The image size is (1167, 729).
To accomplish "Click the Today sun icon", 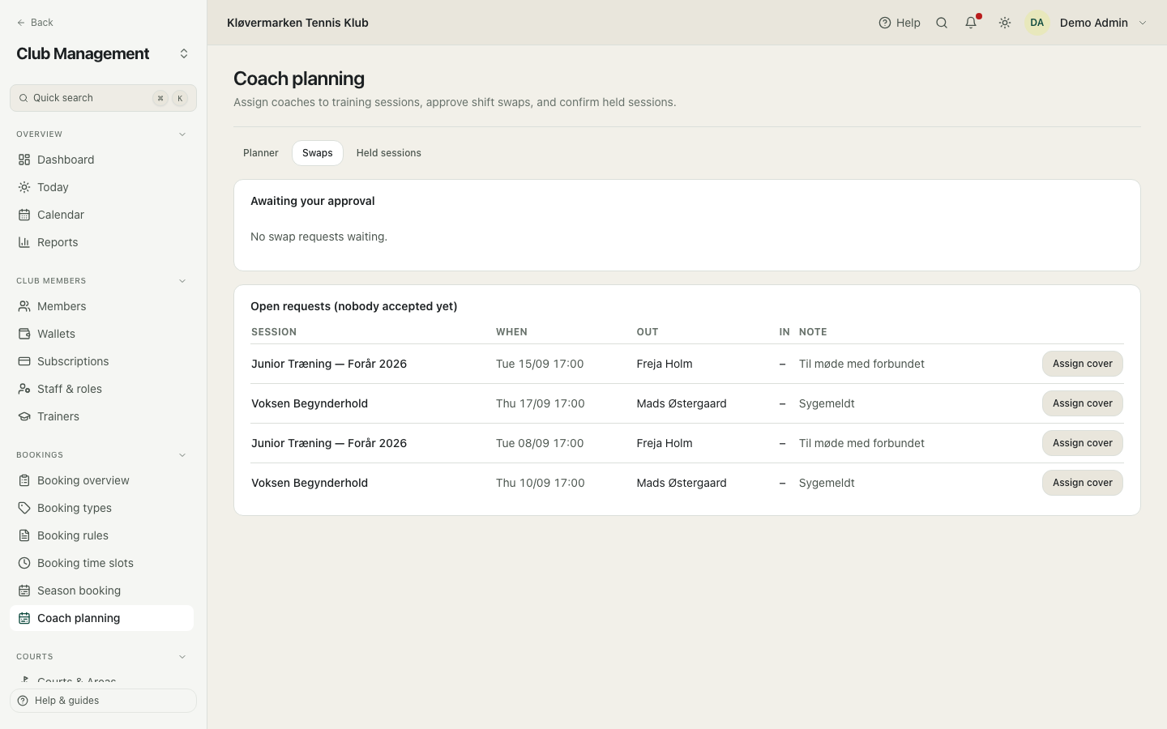I will [x=24, y=187].
